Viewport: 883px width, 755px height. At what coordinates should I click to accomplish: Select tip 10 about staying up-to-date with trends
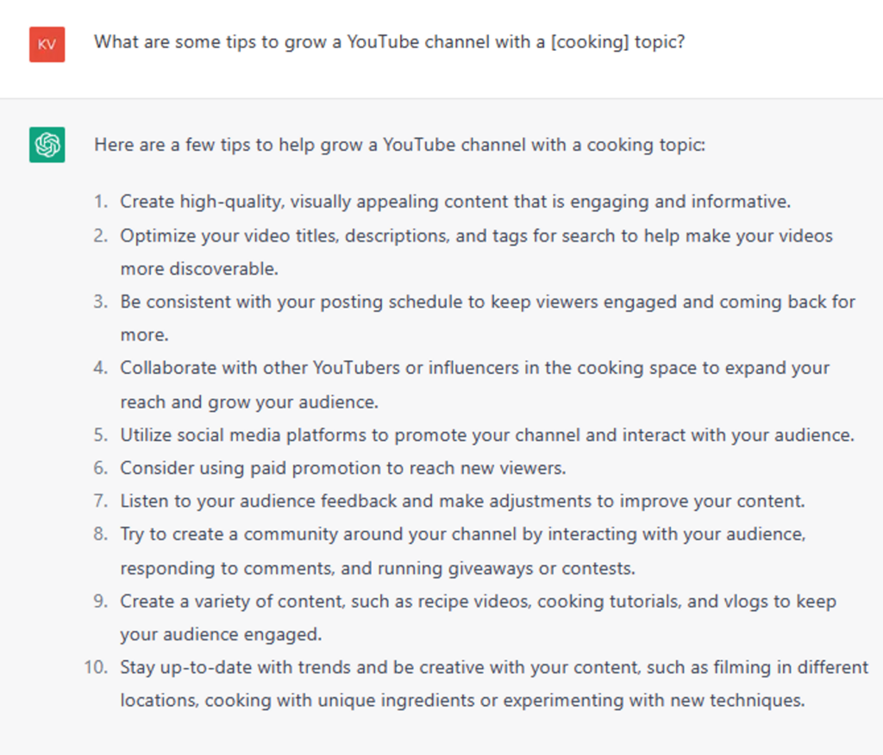pos(494,683)
